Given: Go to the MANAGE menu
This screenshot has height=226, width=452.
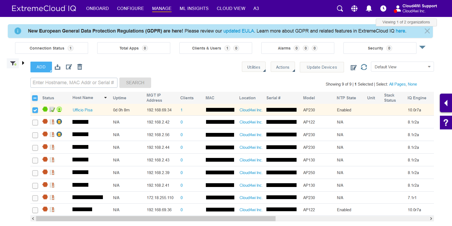Looking at the screenshot, I should pos(162,8).
